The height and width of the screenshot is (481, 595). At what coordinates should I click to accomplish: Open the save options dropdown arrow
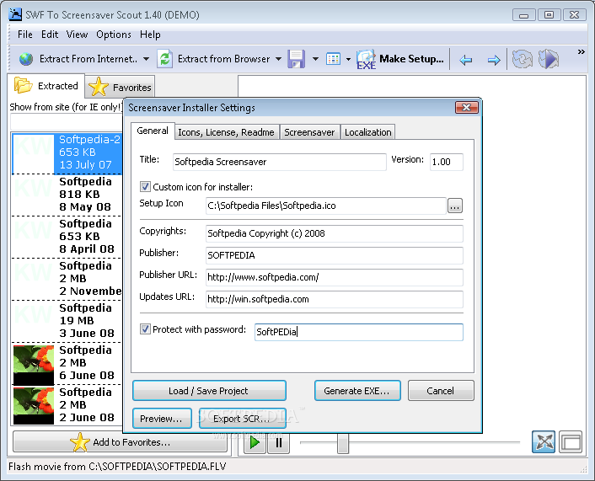point(315,59)
